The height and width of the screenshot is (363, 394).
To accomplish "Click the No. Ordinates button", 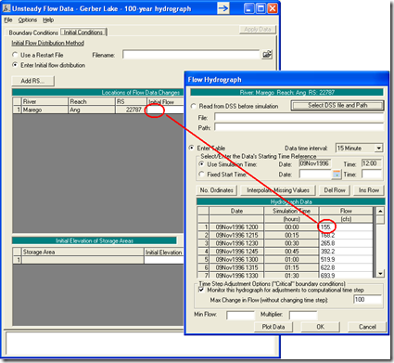I will click(217, 190).
